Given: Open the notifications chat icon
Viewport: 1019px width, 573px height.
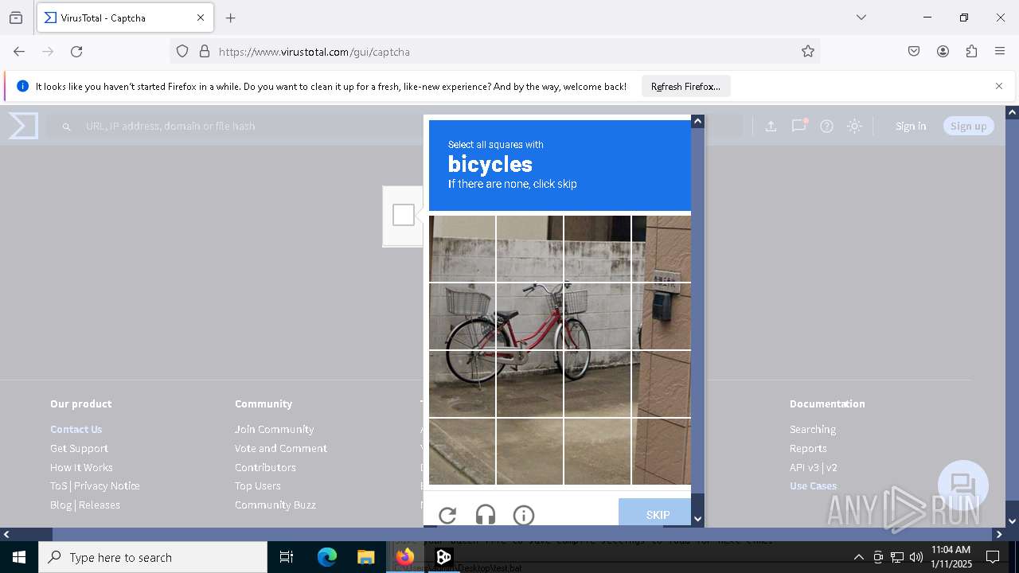Looking at the screenshot, I should point(798,126).
